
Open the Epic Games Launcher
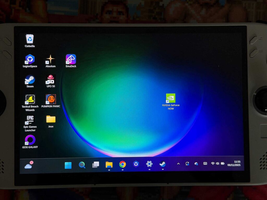(29, 120)
